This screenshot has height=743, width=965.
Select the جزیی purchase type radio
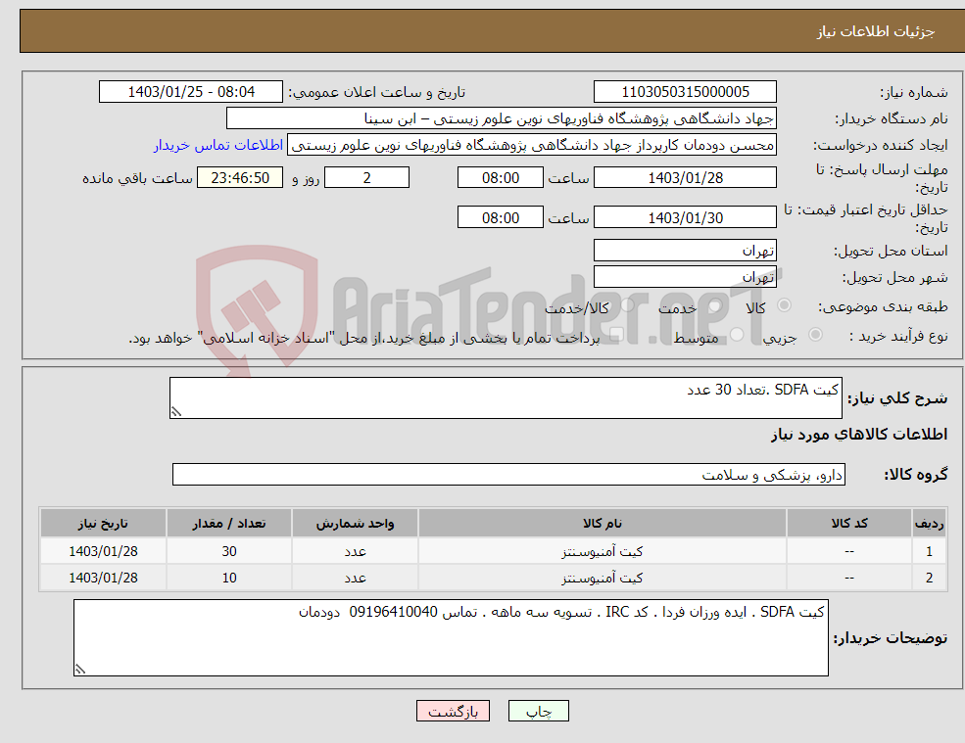coord(815,335)
